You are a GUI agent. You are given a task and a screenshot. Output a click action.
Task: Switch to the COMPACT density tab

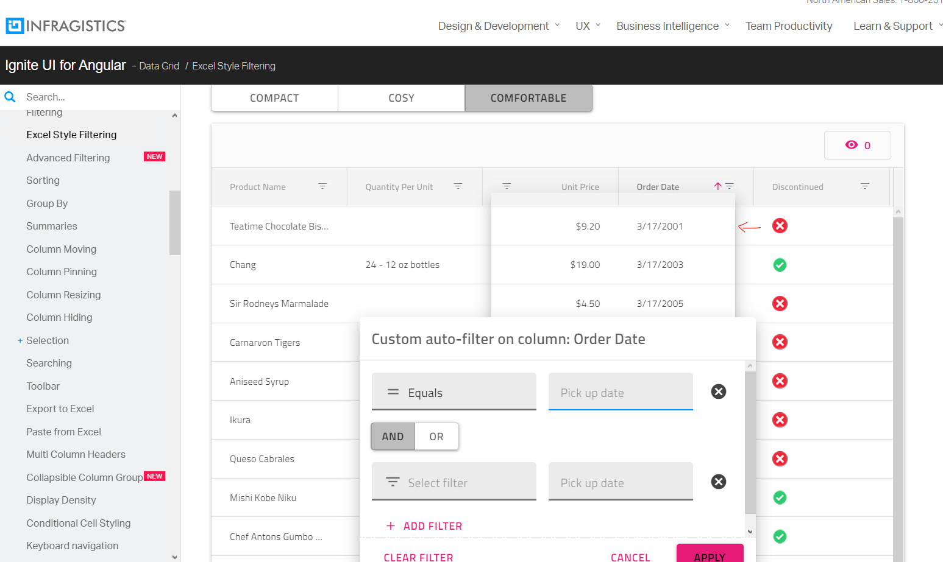(x=274, y=97)
